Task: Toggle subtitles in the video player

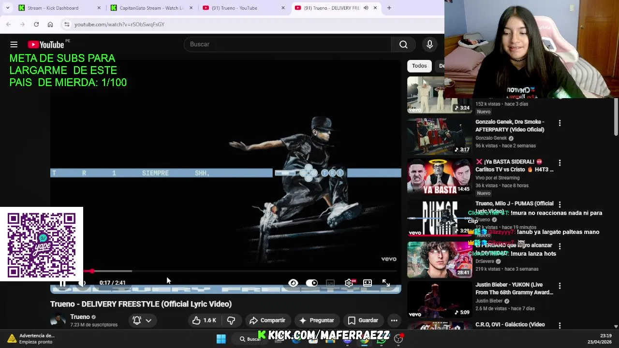Action: (330, 283)
